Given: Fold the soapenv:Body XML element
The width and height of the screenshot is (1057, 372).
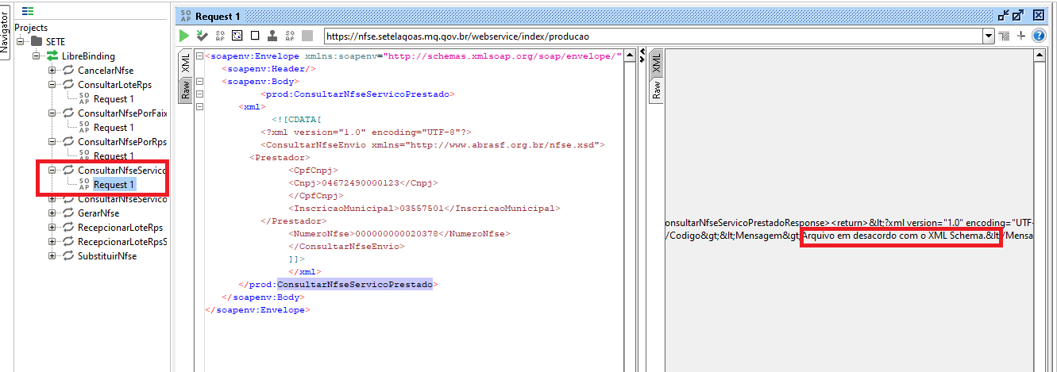Looking at the screenshot, I should [199, 81].
